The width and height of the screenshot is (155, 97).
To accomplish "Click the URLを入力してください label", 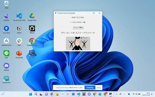I will tap(78, 18).
